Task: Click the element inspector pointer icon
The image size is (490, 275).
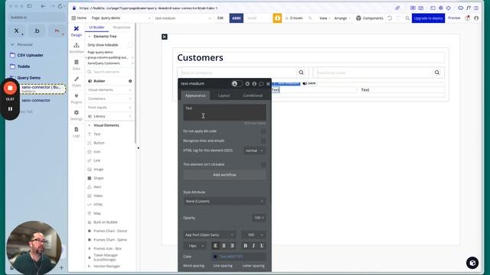Action: (x=310, y=18)
